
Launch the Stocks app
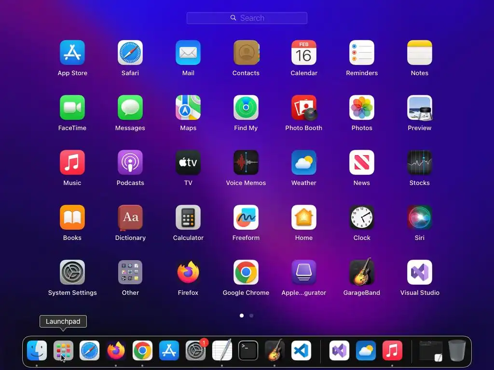coord(420,162)
